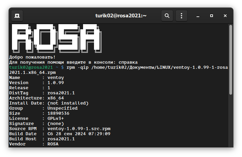Click the "Добро пожаловать!" greeting line
This screenshot has width=242, height=157.
point(32,57)
